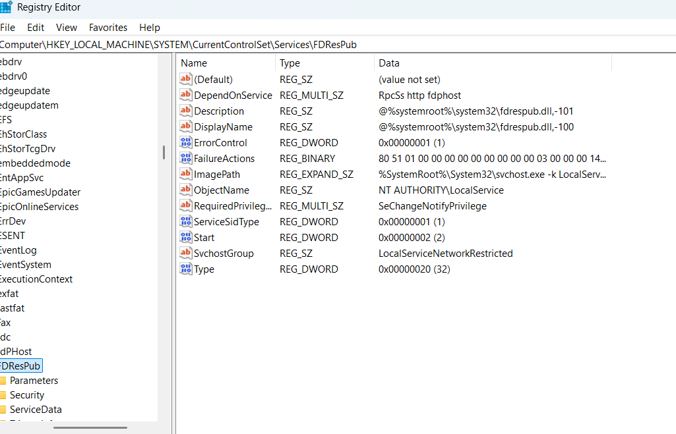The height and width of the screenshot is (434, 676).
Task: Click the ServiceData folder icon
Action: pyautogui.click(x=3, y=410)
